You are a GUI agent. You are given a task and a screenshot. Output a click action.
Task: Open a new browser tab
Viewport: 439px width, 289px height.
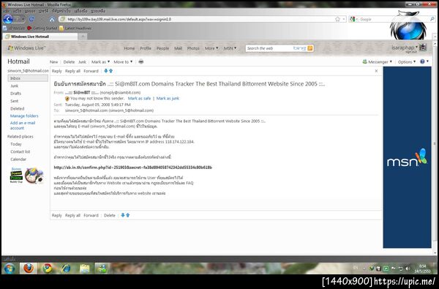click(x=83, y=37)
